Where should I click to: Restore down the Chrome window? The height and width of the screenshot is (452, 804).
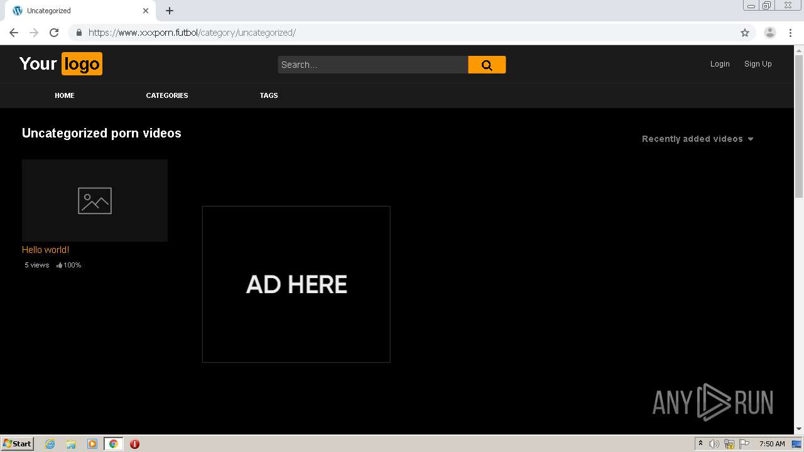click(x=767, y=6)
